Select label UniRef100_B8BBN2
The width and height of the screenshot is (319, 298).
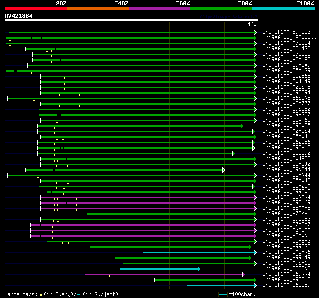[x=286, y=269]
